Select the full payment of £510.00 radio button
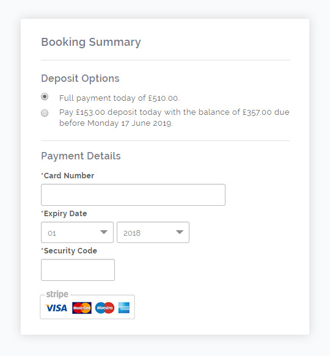This screenshot has height=356, width=330. point(45,96)
